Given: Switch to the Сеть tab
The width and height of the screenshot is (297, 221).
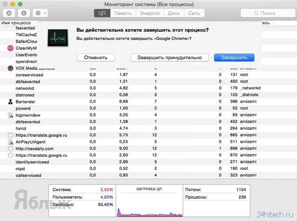Looking at the screenshot, I should coord(194,13).
